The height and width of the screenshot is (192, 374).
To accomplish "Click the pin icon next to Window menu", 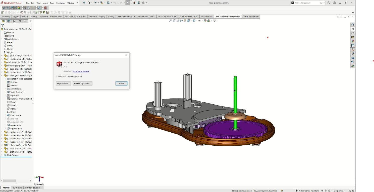I will pos(77,3).
